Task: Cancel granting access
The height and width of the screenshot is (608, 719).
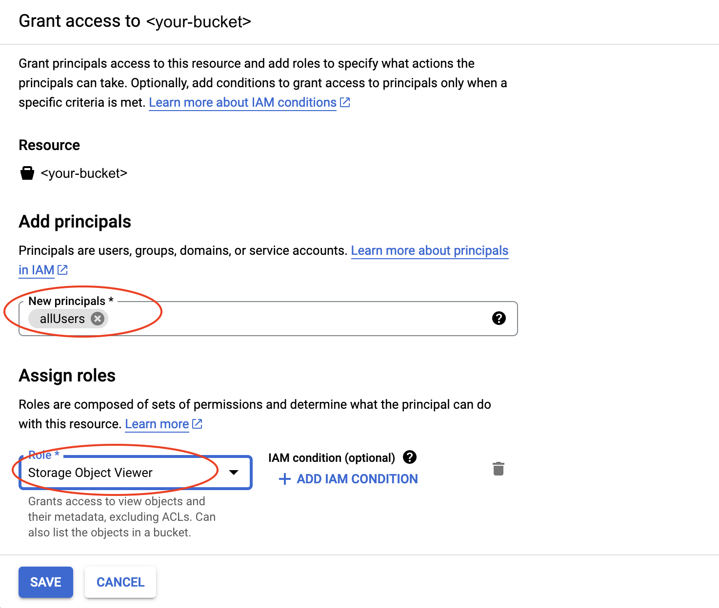Action: [x=120, y=582]
